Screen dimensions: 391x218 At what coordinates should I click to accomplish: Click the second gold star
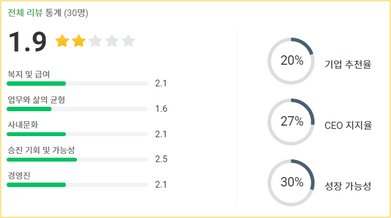click(x=79, y=40)
